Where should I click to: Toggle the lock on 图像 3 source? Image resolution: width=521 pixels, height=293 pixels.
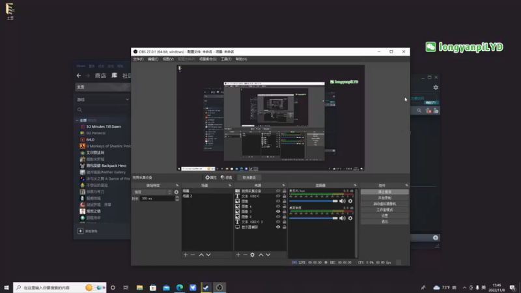coord(284,211)
